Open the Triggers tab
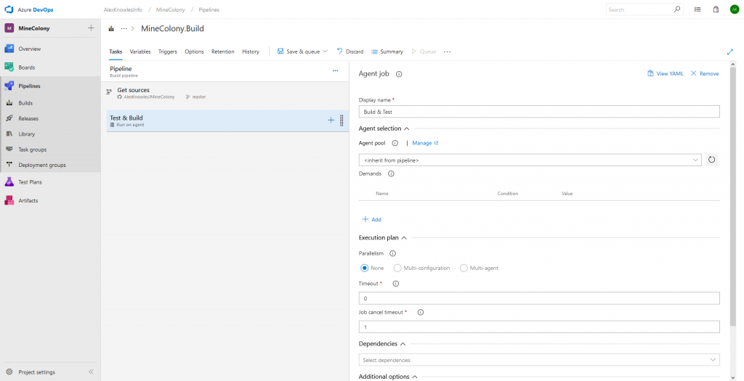744x381 pixels. pos(167,52)
